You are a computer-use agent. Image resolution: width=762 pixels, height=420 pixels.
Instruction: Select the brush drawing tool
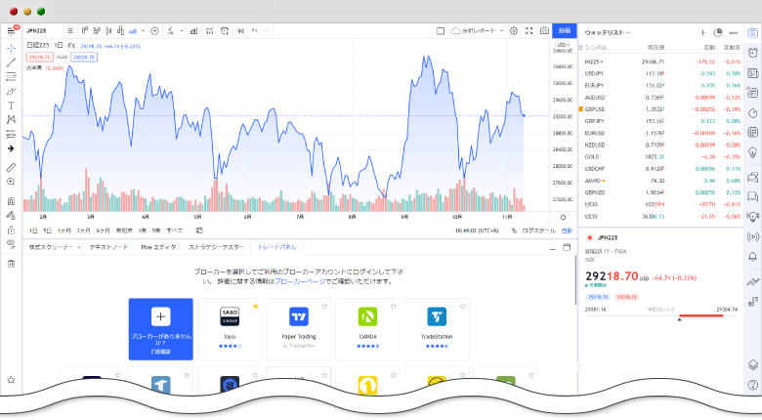pyautogui.click(x=11, y=91)
